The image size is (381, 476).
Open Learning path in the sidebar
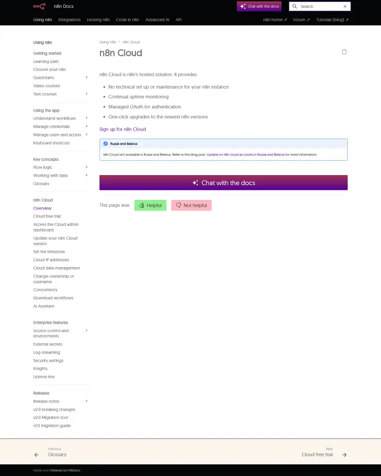pyautogui.click(x=46, y=61)
